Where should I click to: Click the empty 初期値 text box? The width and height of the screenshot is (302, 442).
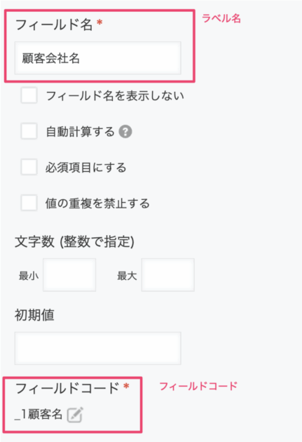pos(97,348)
